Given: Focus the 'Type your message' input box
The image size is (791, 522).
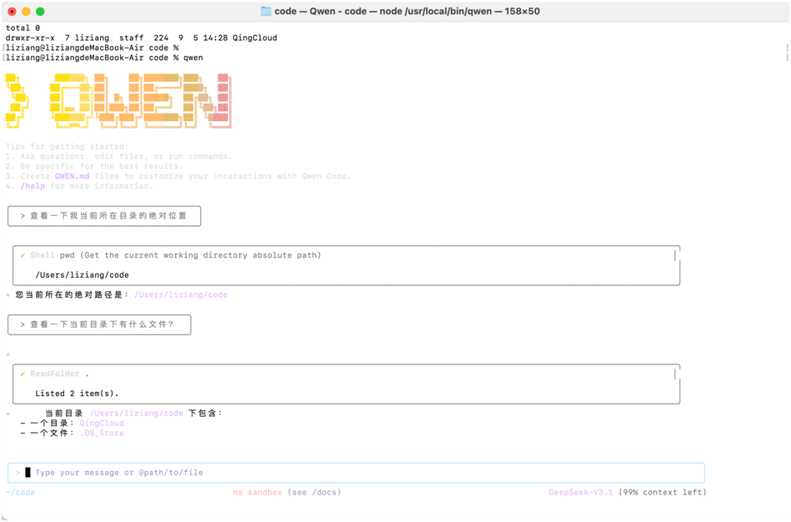Looking at the screenshot, I should (356, 473).
